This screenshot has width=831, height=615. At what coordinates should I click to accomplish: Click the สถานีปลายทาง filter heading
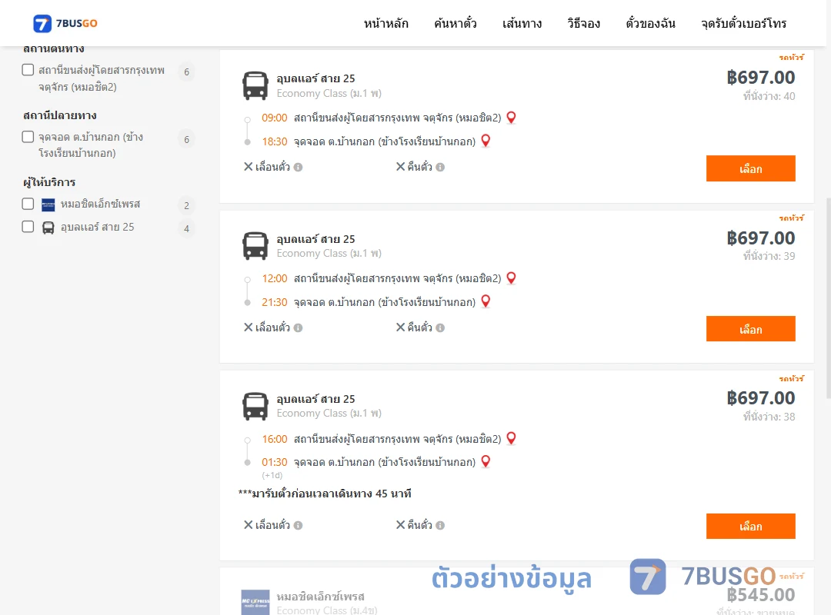pos(60,115)
